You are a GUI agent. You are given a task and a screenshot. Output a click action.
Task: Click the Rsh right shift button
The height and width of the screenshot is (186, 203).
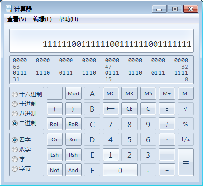(73, 155)
